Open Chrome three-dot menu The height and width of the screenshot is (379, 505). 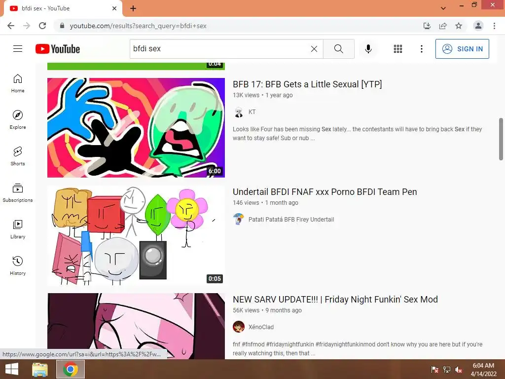pyautogui.click(x=494, y=26)
